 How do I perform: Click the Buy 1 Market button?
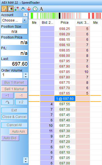[x=14, y=83]
